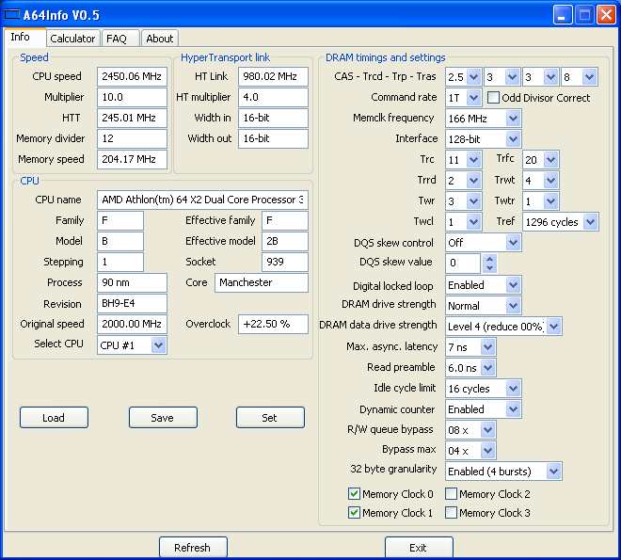Switch to the Calculator tab
The image size is (621, 560).
pyautogui.click(x=72, y=39)
